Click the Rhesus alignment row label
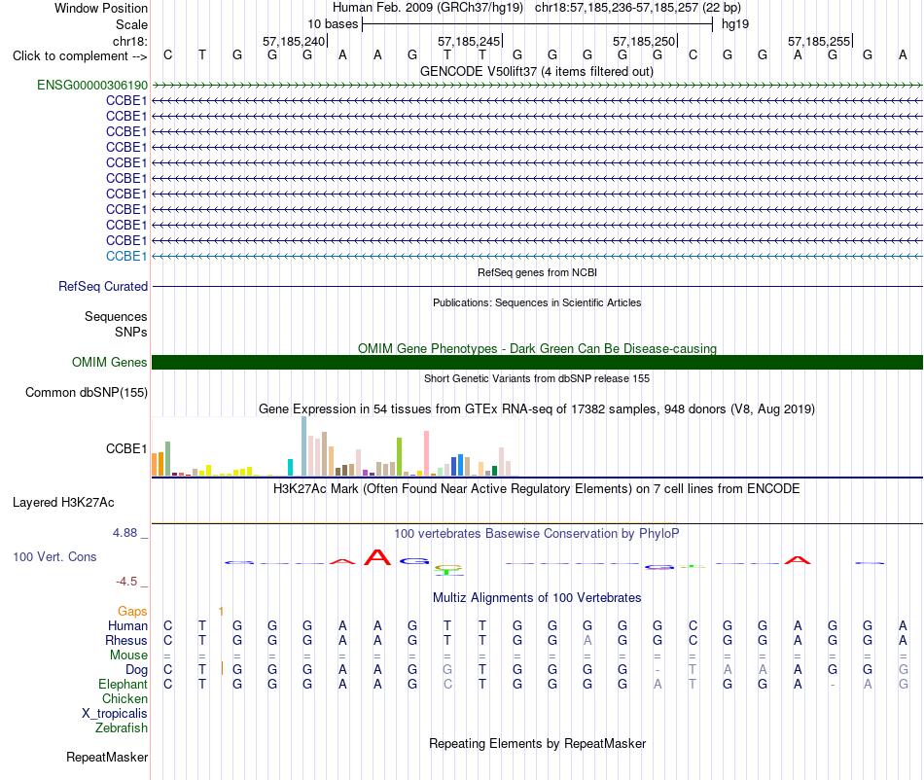The image size is (924, 780). (x=126, y=640)
